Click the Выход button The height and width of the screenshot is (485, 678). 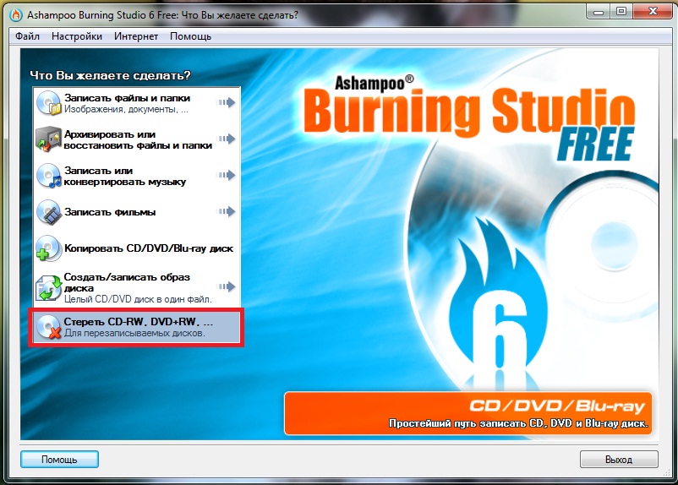[619, 459]
